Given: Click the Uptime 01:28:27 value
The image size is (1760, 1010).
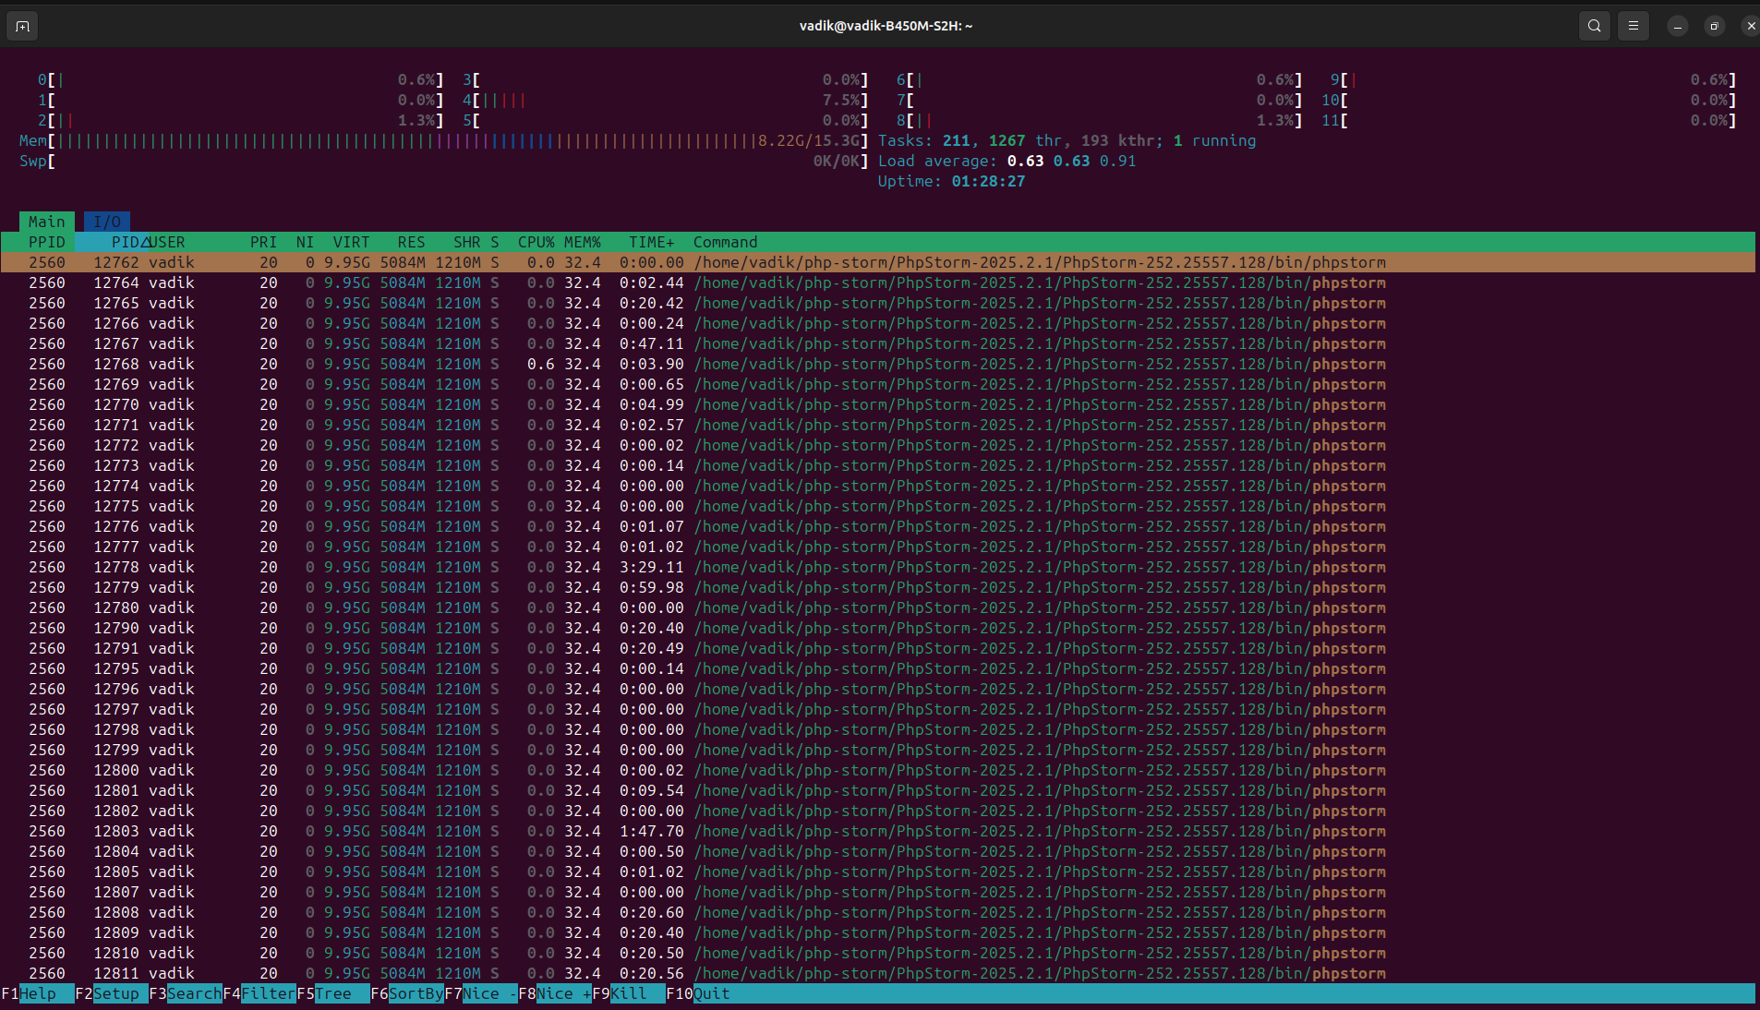Looking at the screenshot, I should pos(989,181).
